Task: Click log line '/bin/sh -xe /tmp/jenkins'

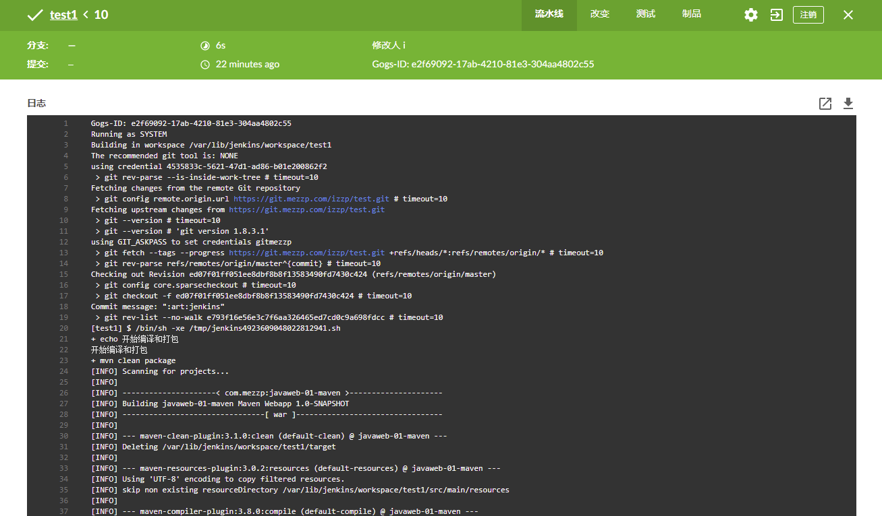Action: tap(216, 328)
